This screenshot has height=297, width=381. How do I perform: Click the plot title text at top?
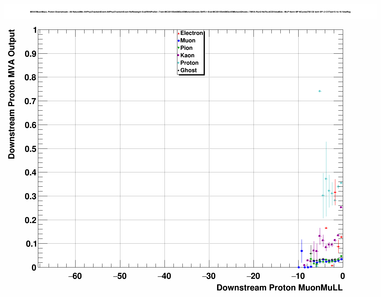[x=190, y=12]
